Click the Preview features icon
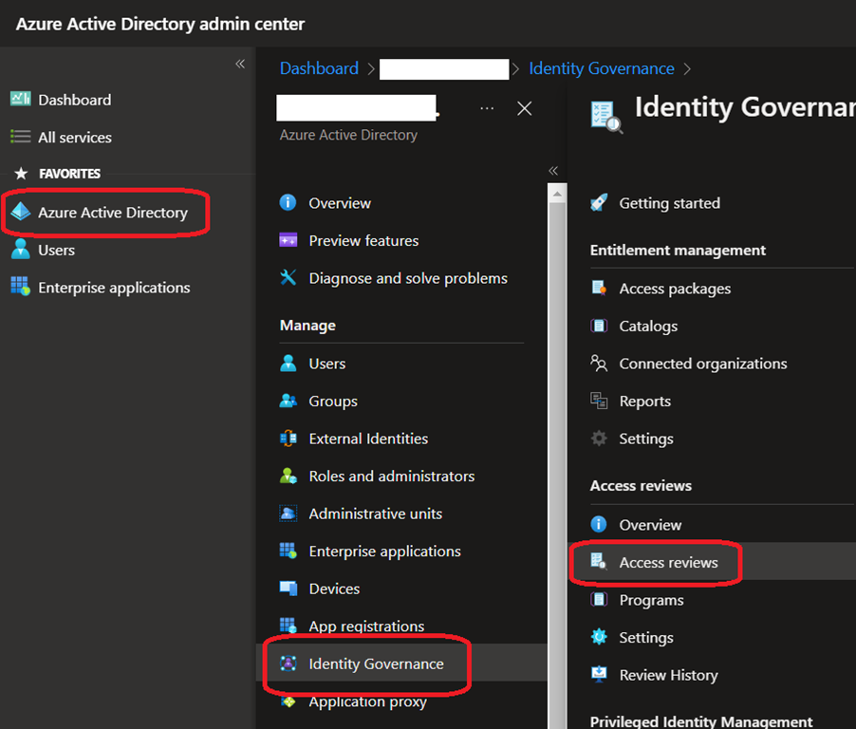 288,241
